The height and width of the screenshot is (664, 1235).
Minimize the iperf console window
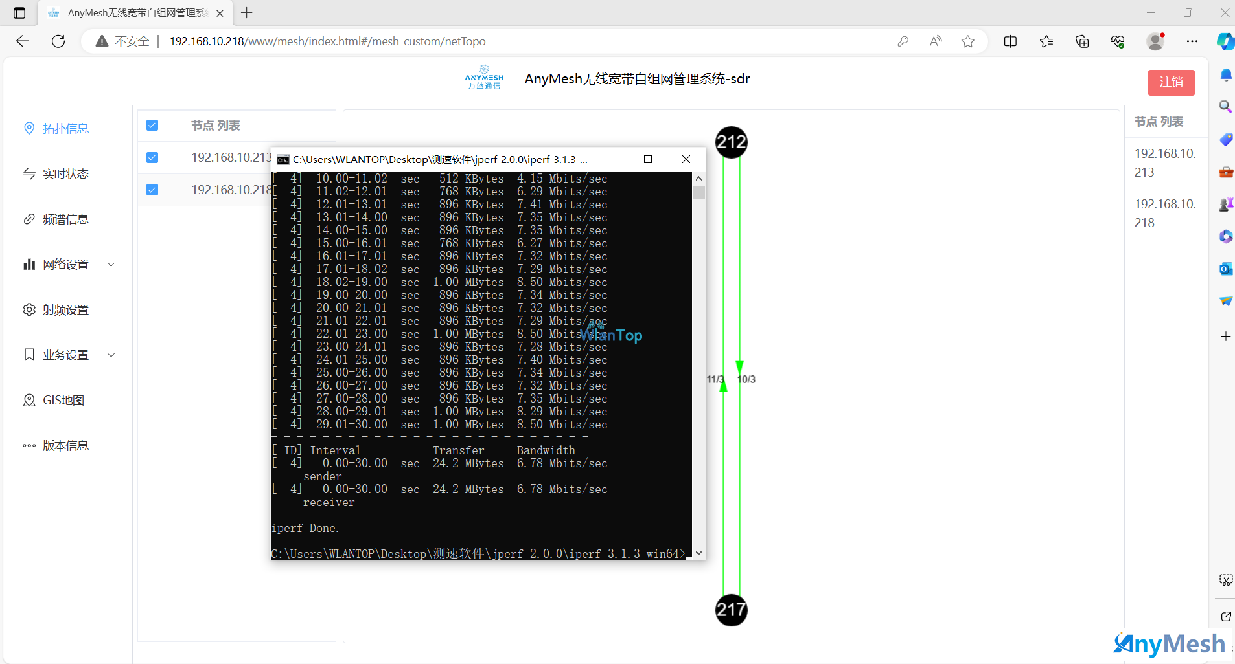610,159
